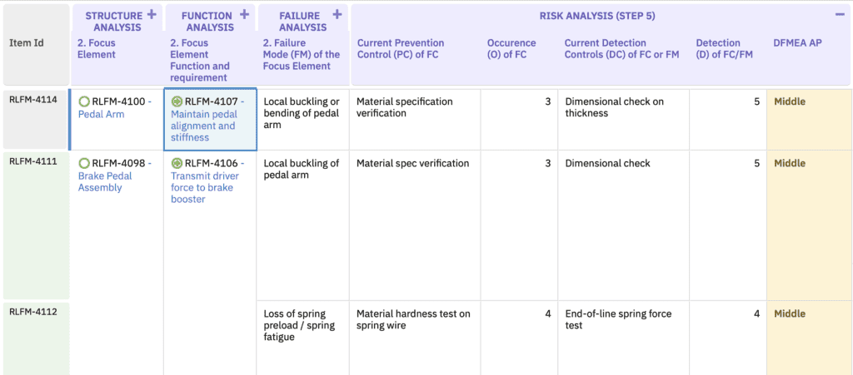Screen dimensions: 853x375
Task: Click the DFMEA AP column header
Action: click(797, 43)
